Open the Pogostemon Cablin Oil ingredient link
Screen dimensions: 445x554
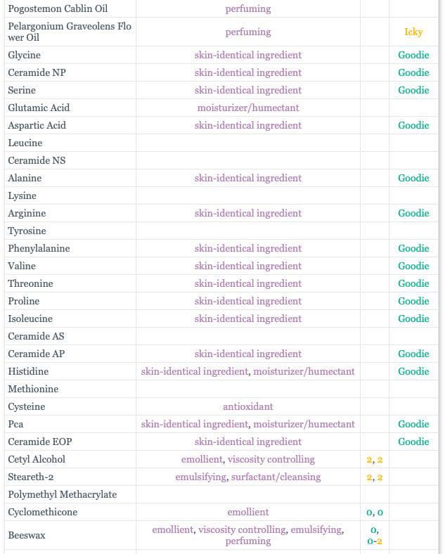[58, 9]
